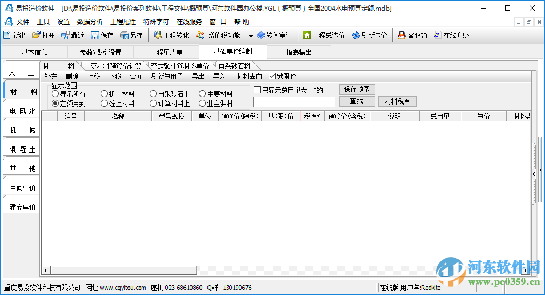The height and width of the screenshot is (295, 545).
Task: Select 主要材料 radio button
Action: [x=202, y=94]
